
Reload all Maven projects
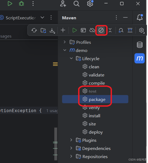pos(34,30)
